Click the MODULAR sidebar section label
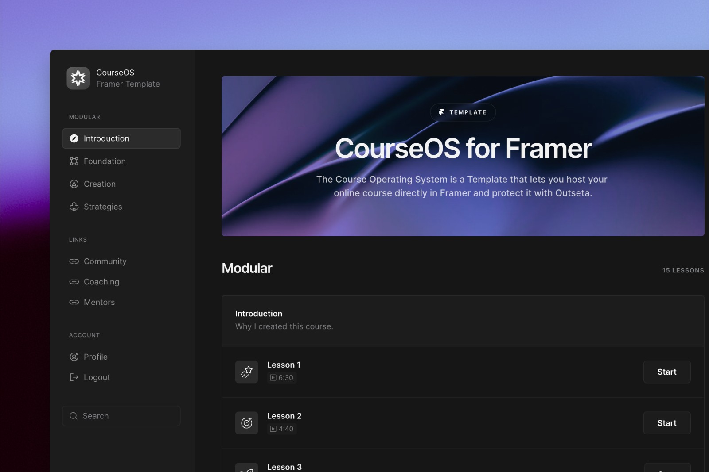Screen dimensions: 709x472 (85, 117)
